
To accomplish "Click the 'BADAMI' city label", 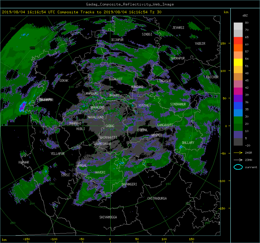I will [x=114, y=95].
